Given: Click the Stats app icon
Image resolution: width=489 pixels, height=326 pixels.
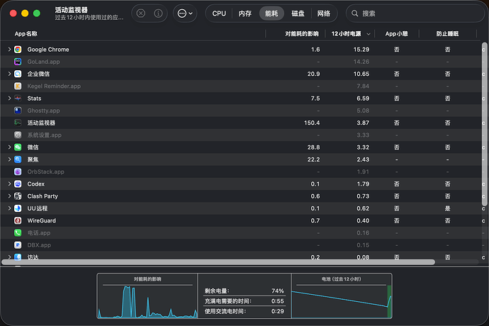Looking at the screenshot, I should (18, 99).
